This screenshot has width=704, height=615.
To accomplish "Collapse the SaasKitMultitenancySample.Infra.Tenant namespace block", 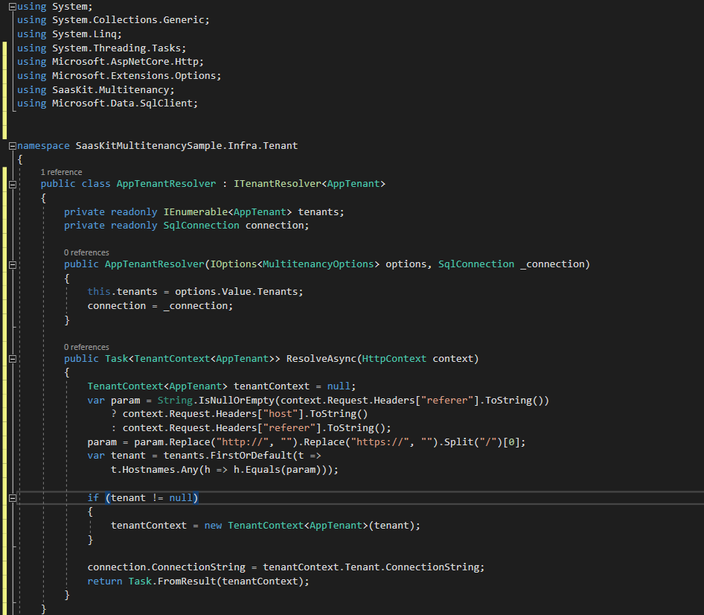I will [12, 146].
